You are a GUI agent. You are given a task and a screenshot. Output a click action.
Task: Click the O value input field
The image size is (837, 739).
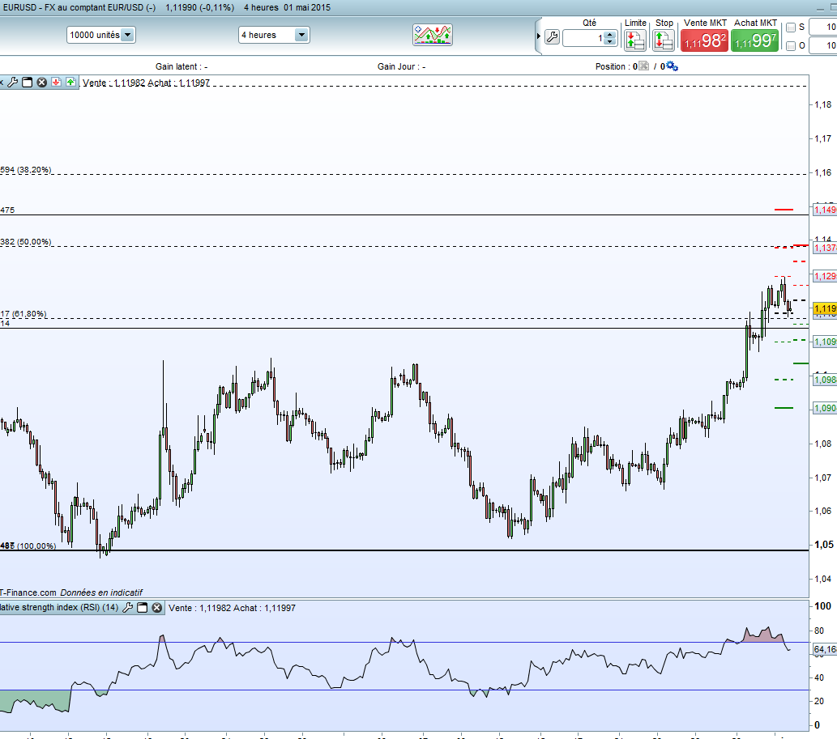(x=823, y=45)
